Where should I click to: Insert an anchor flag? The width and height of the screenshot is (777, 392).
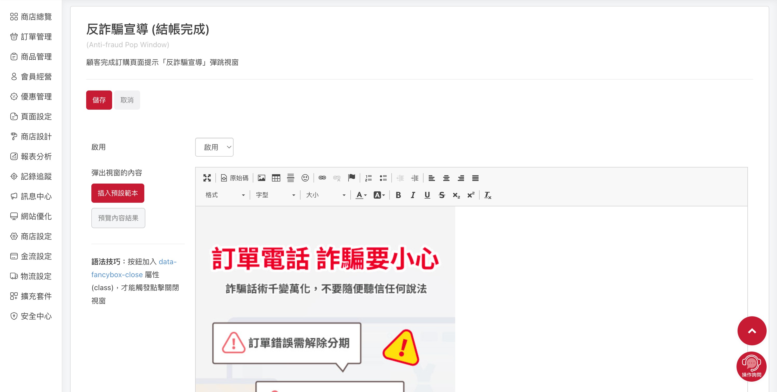(351, 178)
